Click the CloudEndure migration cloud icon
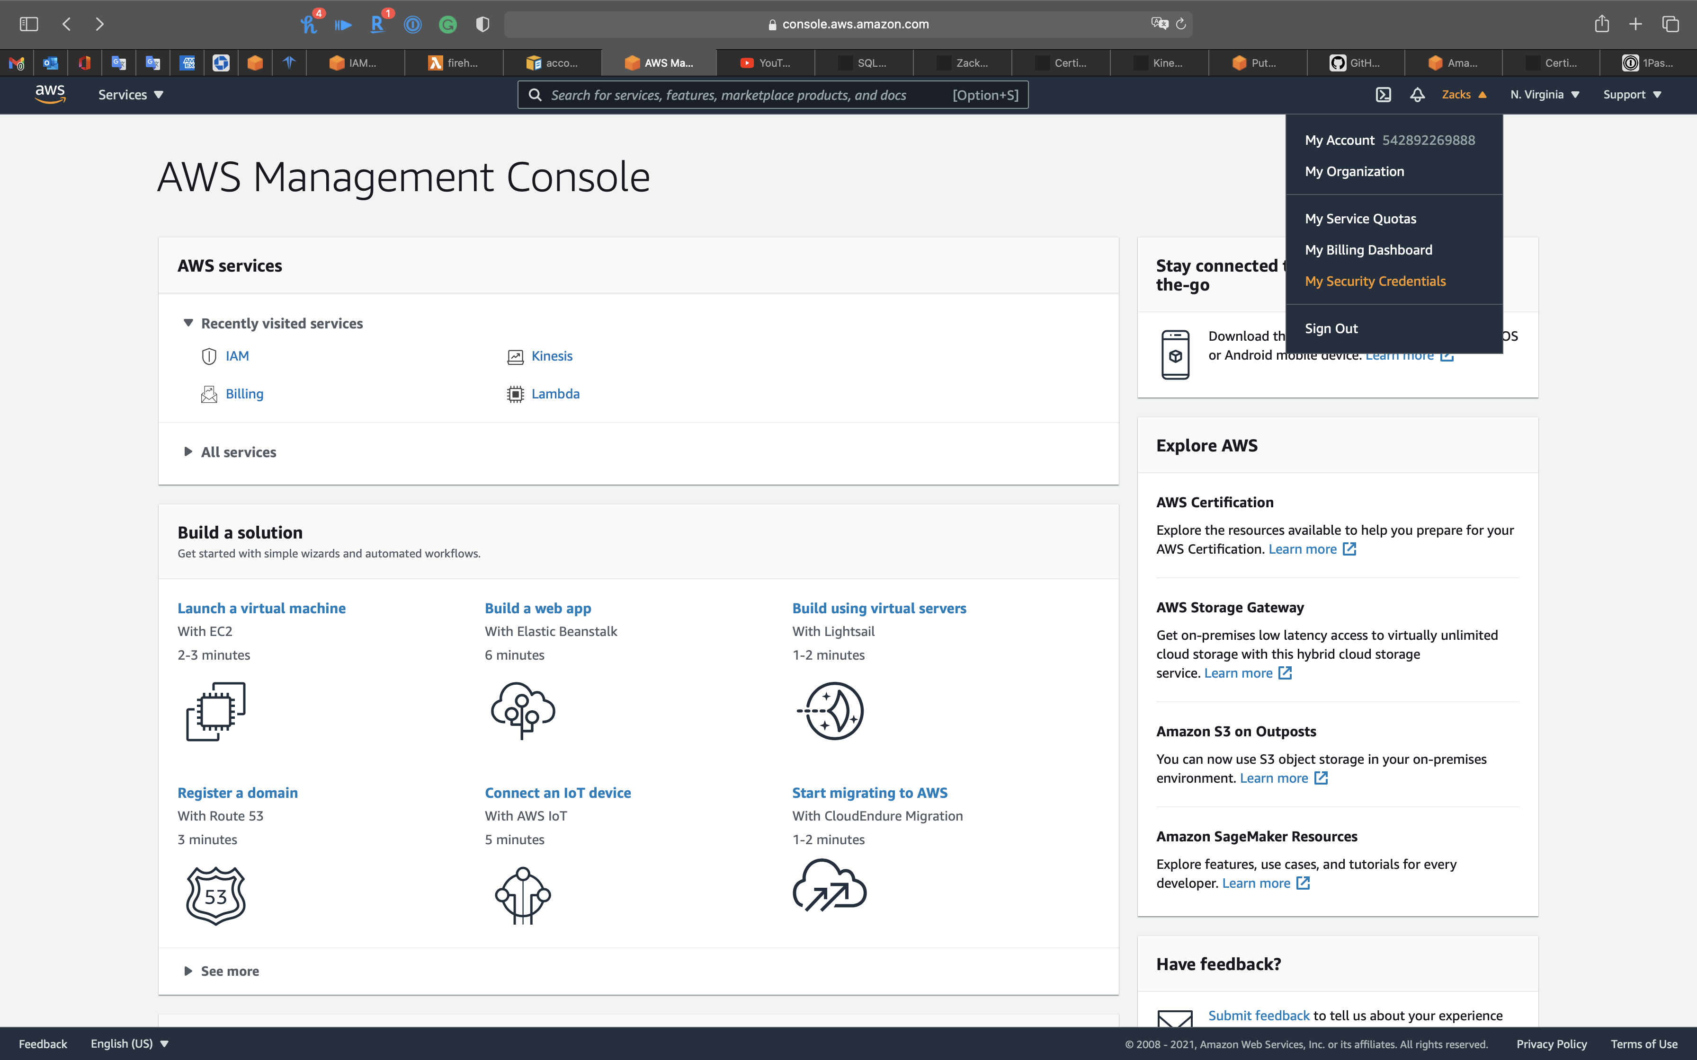Screen dimensions: 1697x1060 pos(830,886)
